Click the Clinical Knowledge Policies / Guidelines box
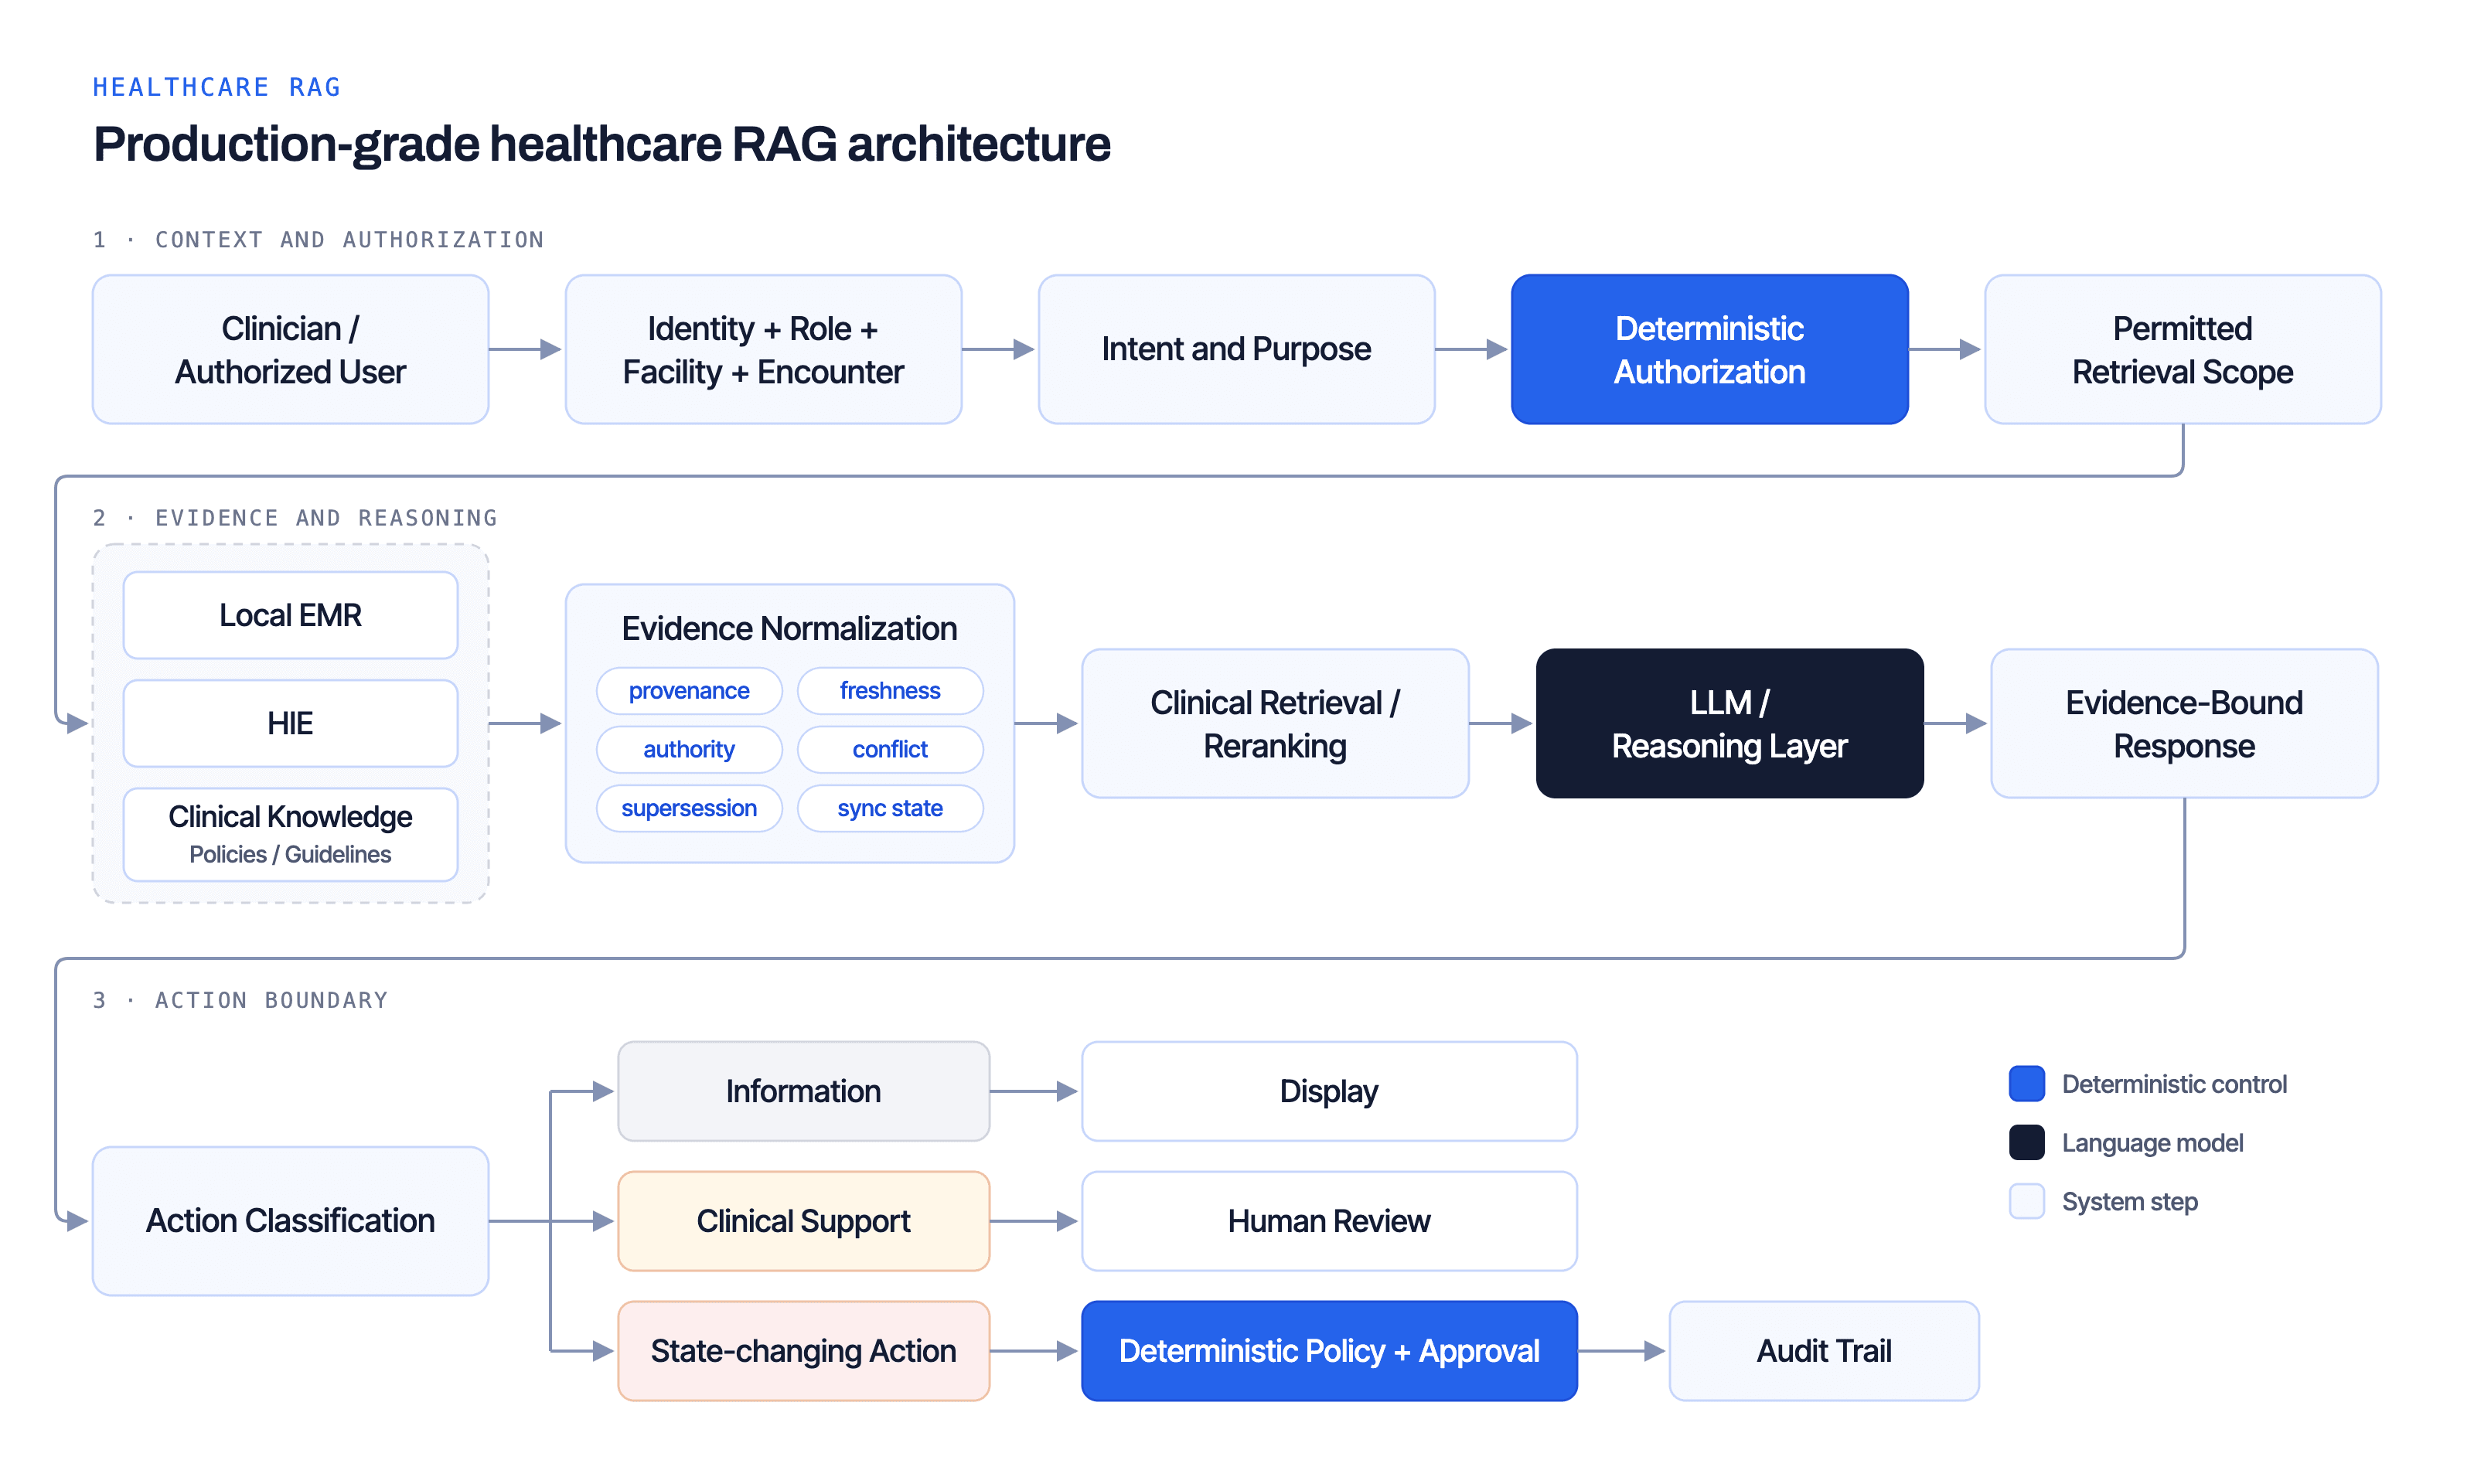 tap(290, 834)
